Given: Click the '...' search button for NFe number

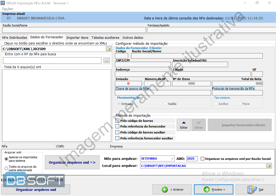Looking at the screenshot, I should 106,61.
